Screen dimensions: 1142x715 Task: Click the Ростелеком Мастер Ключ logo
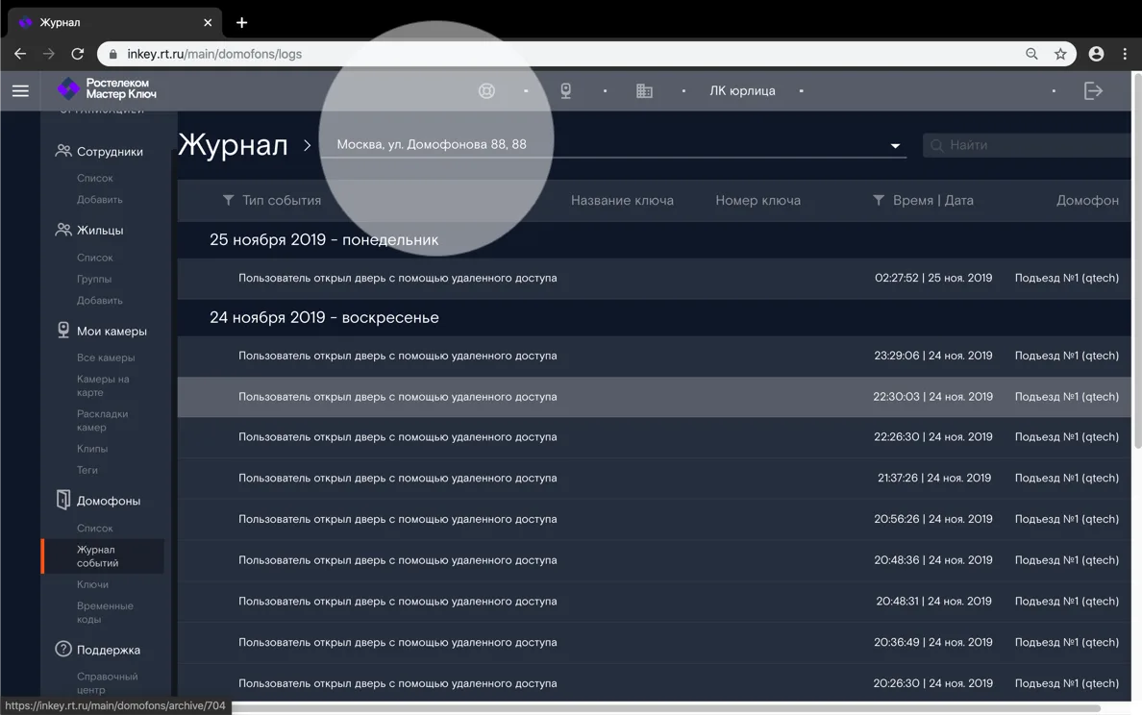coord(107,88)
